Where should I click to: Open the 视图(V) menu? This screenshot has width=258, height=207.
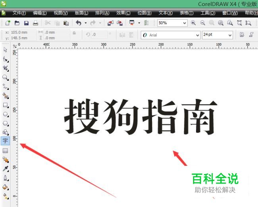(x=61, y=13)
